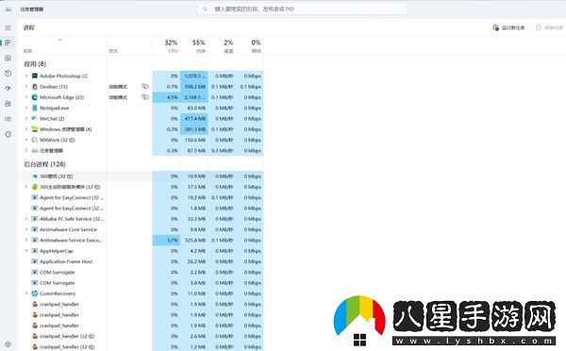Click the 150.6 MB cell for WXWork
The image size is (566, 351).
[x=194, y=140]
